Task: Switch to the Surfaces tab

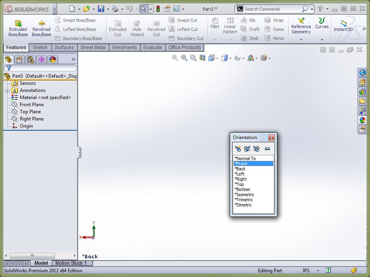Action: click(x=64, y=48)
